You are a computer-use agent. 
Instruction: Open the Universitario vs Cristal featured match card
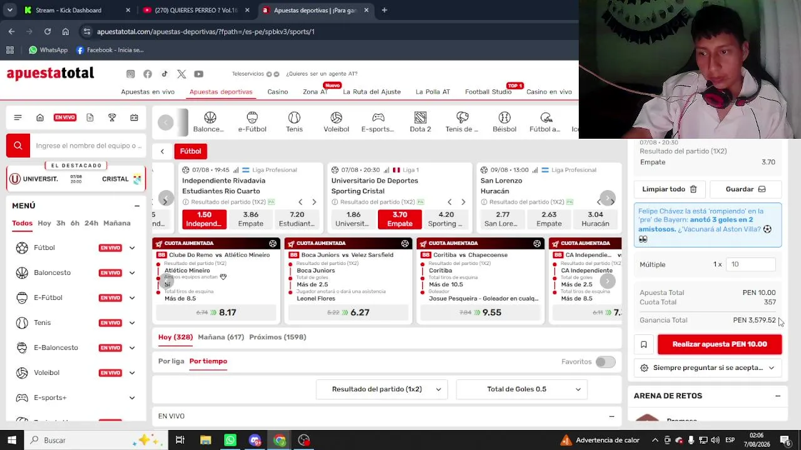[x=76, y=179]
